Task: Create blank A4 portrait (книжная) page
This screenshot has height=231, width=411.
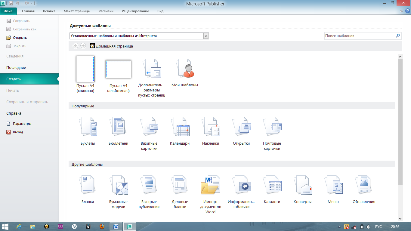Action: click(85, 74)
